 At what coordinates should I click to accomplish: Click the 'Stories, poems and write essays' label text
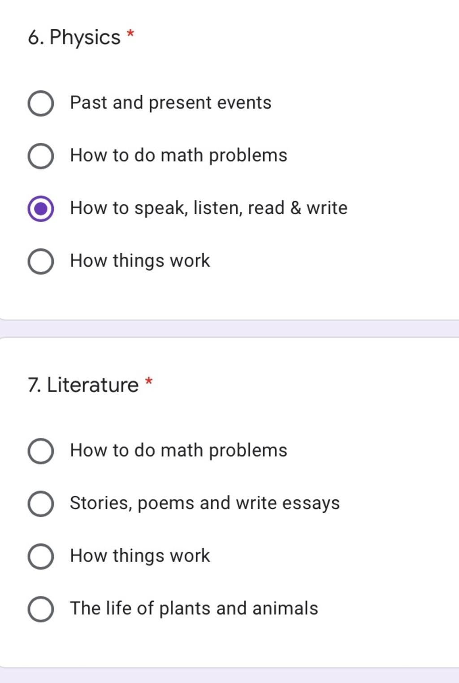pyautogui.click(x=205, y=503)
